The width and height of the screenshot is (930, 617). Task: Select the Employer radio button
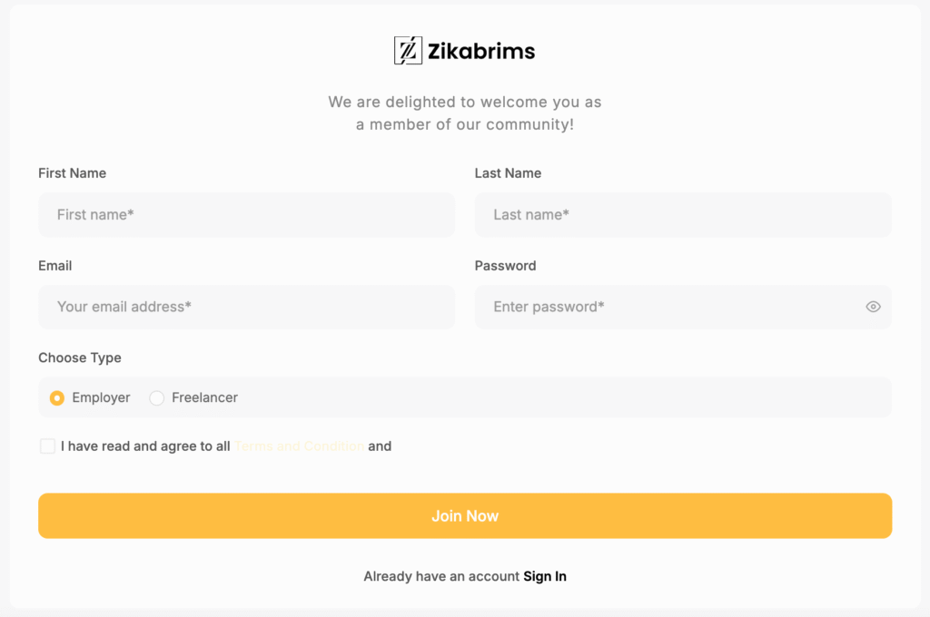pos(57,397)
